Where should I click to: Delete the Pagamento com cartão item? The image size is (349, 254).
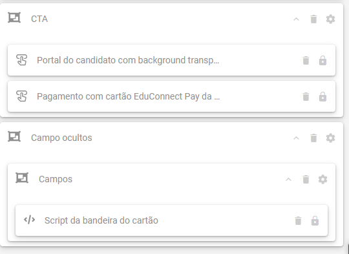[x=306, y=96]
